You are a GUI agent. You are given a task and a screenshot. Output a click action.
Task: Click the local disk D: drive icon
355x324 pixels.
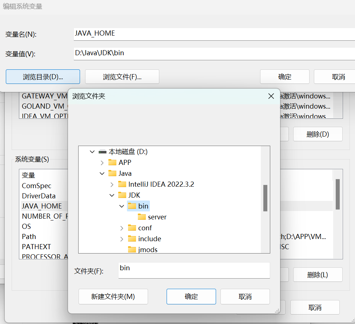click(103, 151)
